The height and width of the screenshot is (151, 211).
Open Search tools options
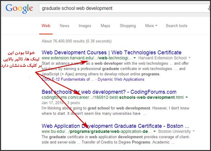pyautogui.click(x=176, y=26)
